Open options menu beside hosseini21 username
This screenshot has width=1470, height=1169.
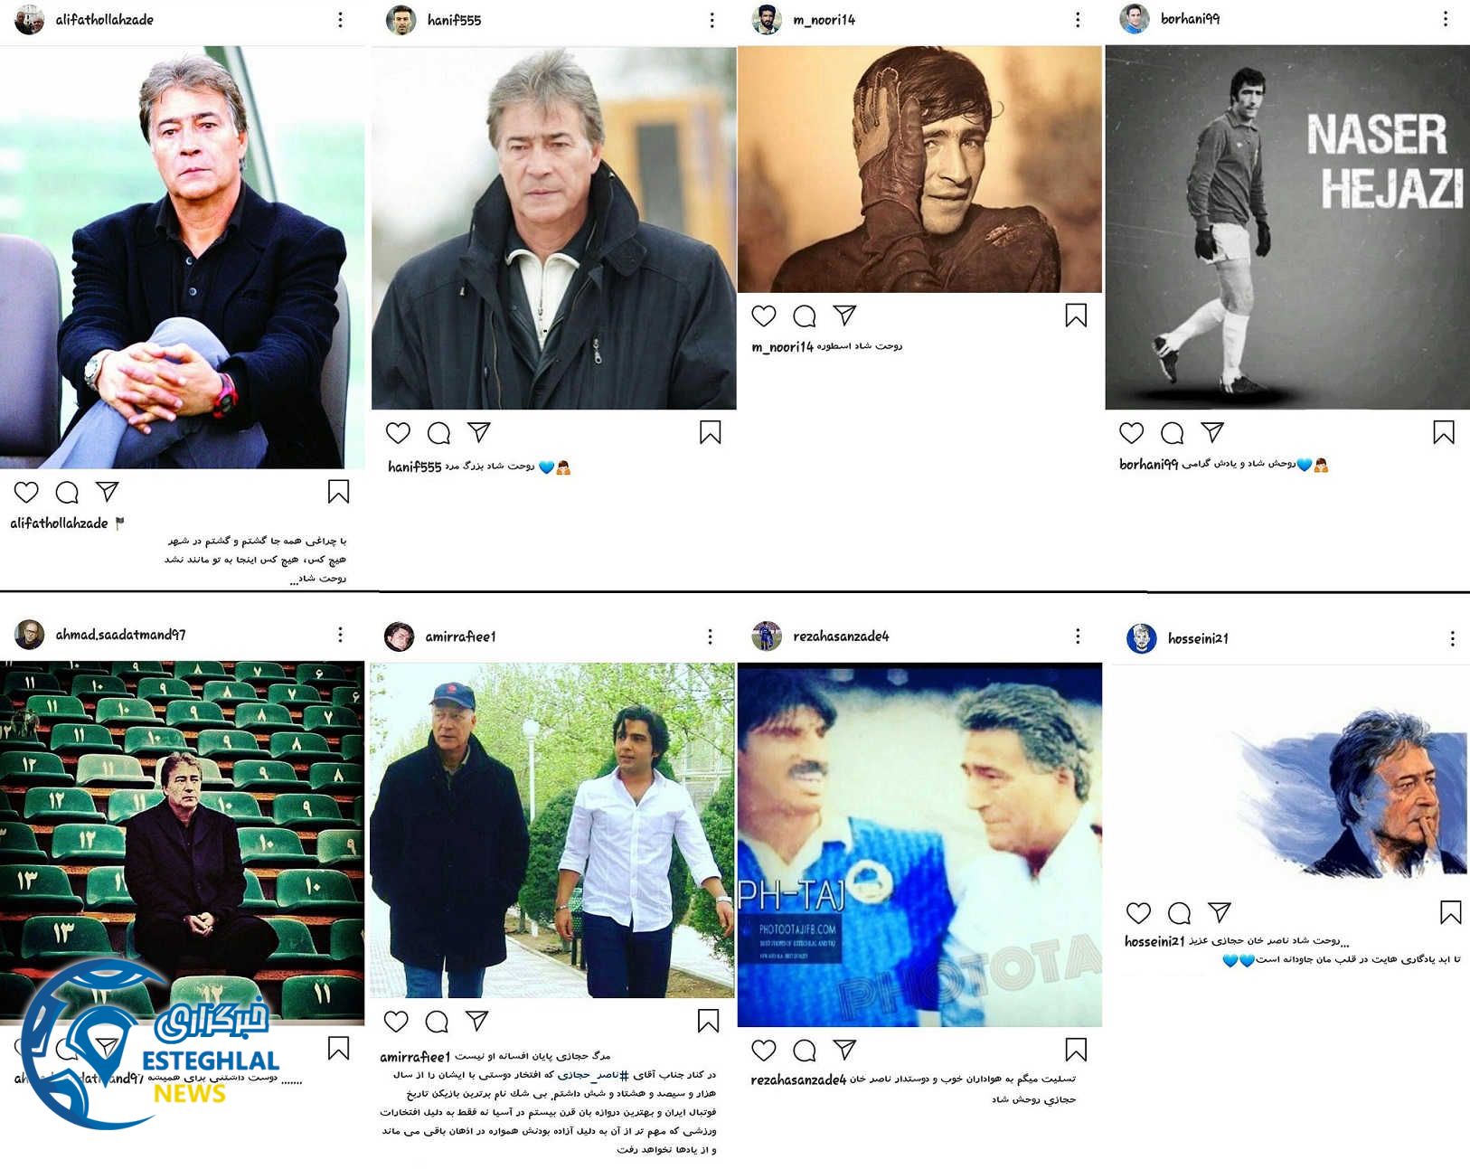point(1452,638)
